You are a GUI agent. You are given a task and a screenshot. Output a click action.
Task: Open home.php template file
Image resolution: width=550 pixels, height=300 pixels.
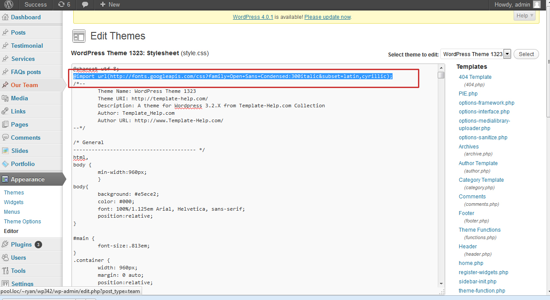pos(471,263)
